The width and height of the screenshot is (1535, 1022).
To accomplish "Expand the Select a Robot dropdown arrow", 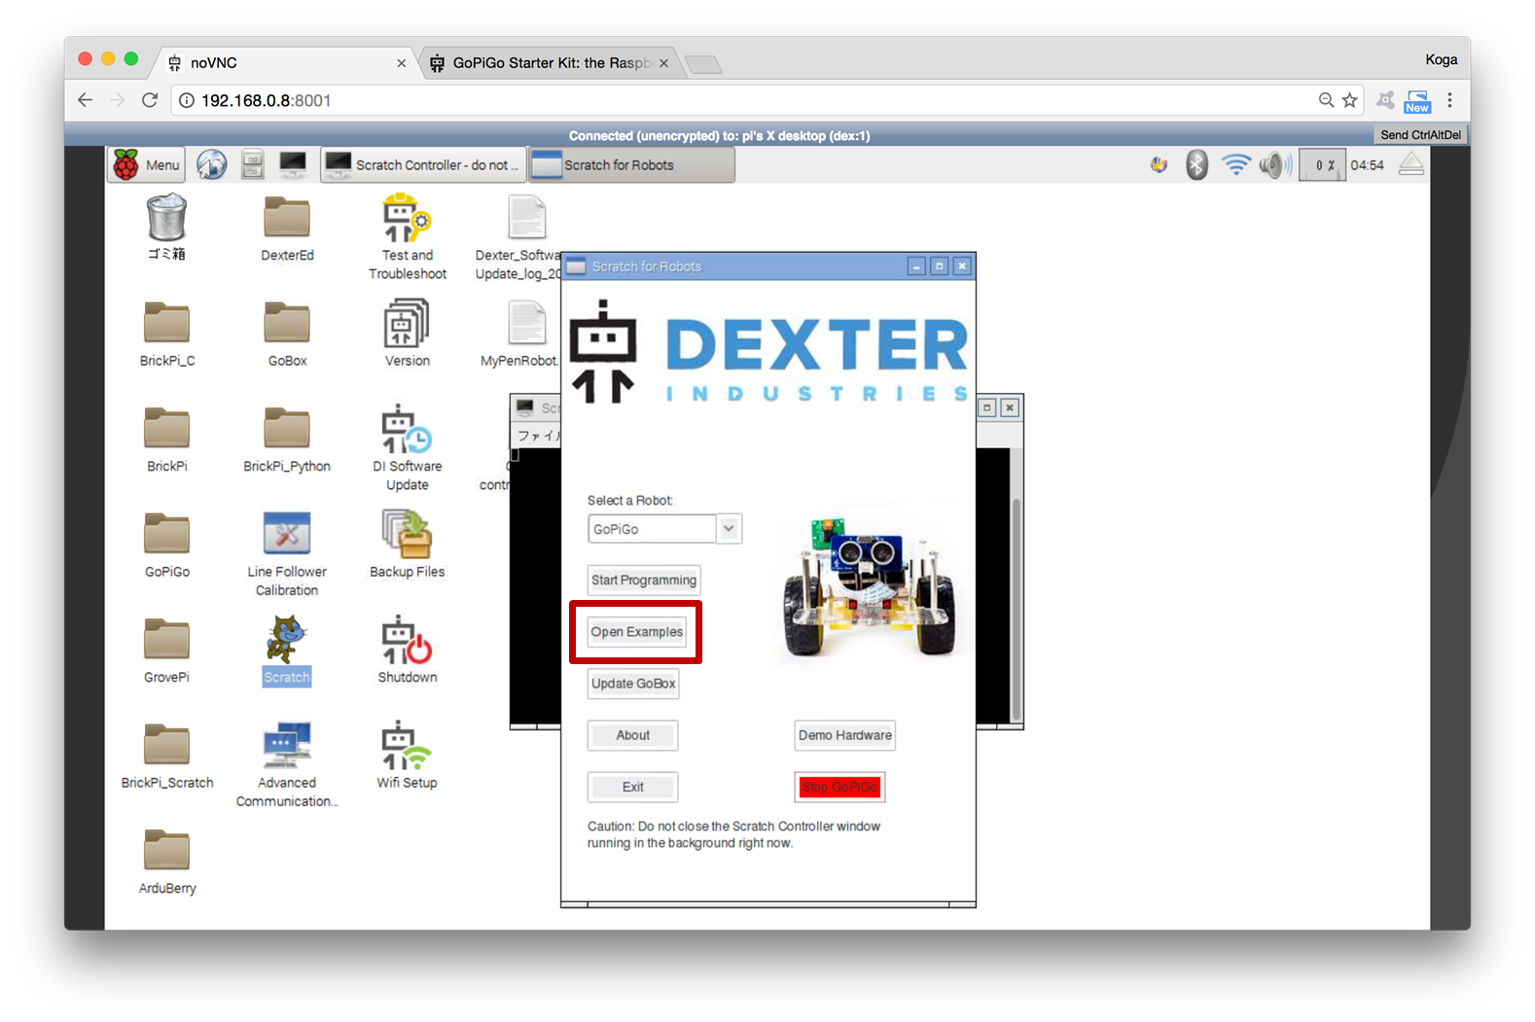I will tap(729, 529).
